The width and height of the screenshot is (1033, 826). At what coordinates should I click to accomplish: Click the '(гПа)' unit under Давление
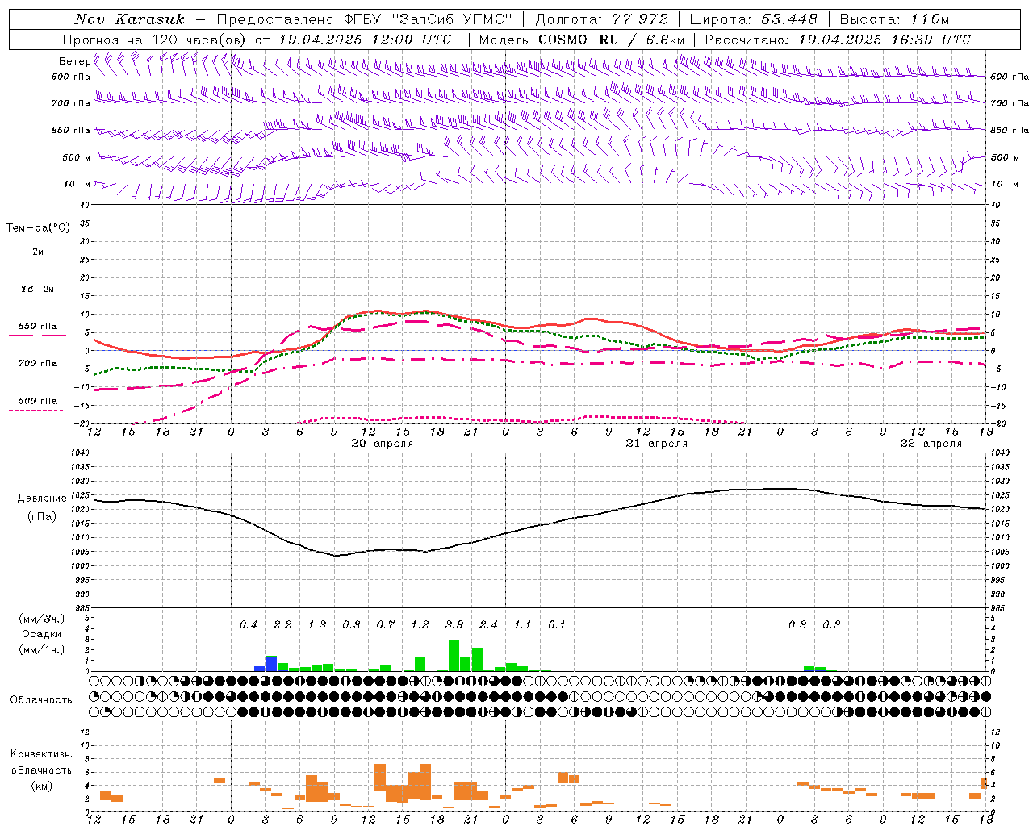click(x=42, y=517)
